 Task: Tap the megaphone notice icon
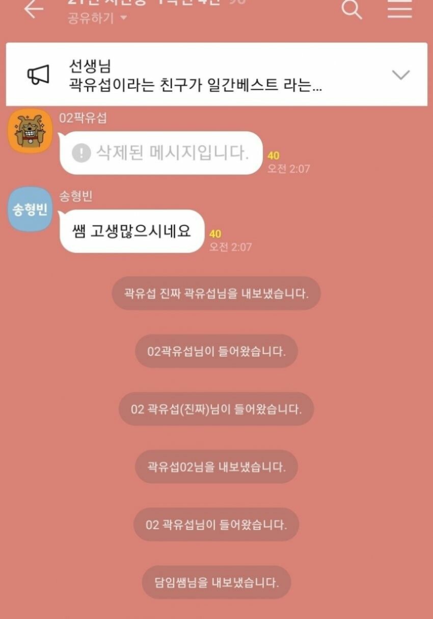coord(38,75)
